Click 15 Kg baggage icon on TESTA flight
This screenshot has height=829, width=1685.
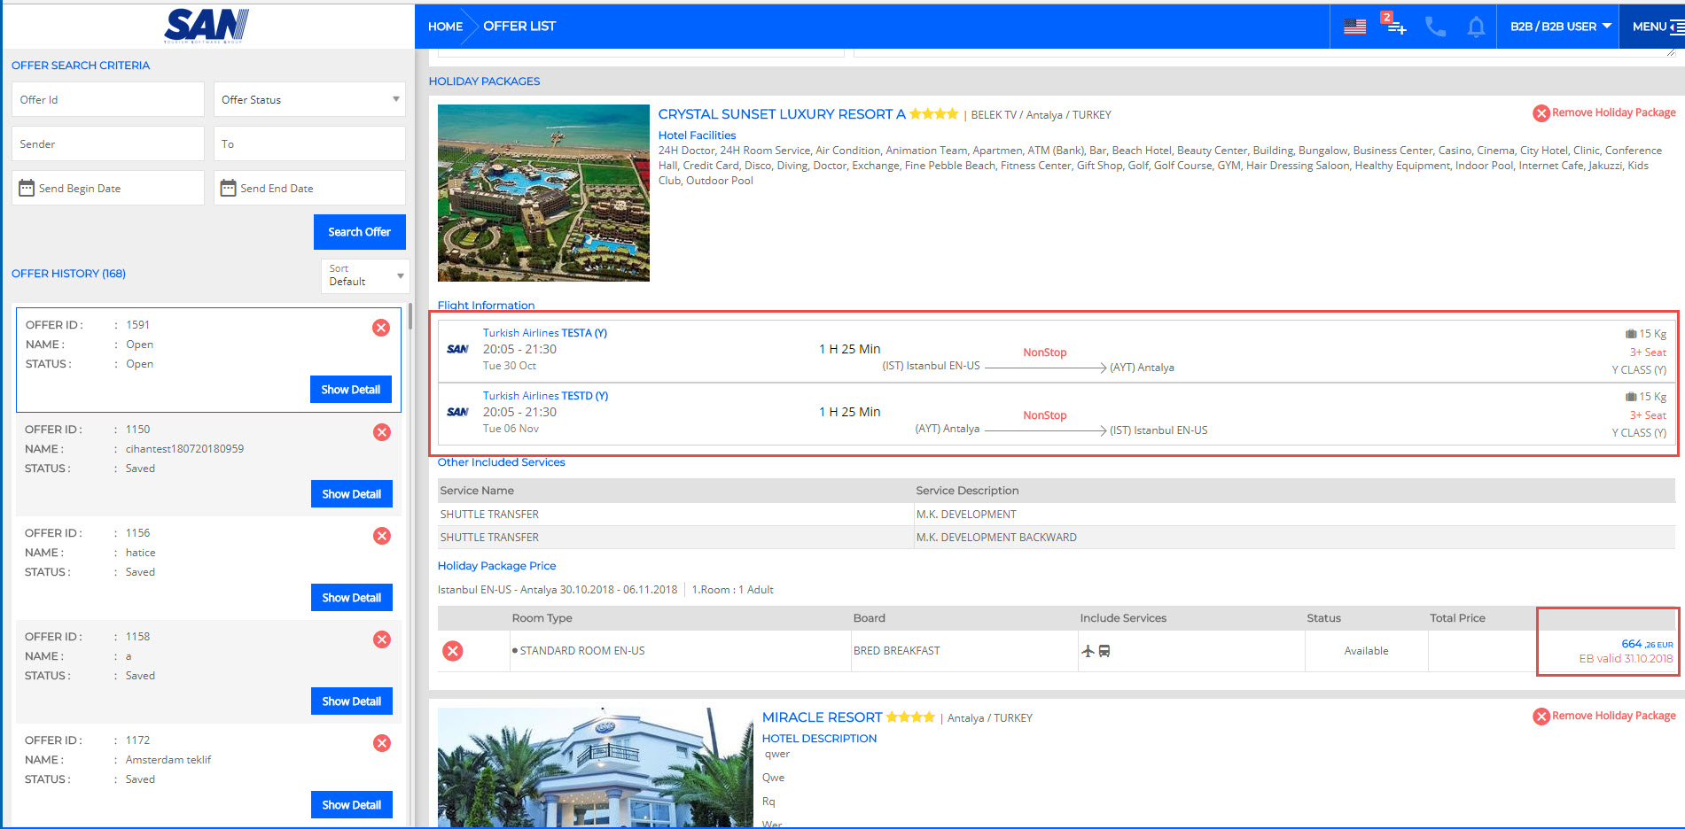tap(1631, 334)
